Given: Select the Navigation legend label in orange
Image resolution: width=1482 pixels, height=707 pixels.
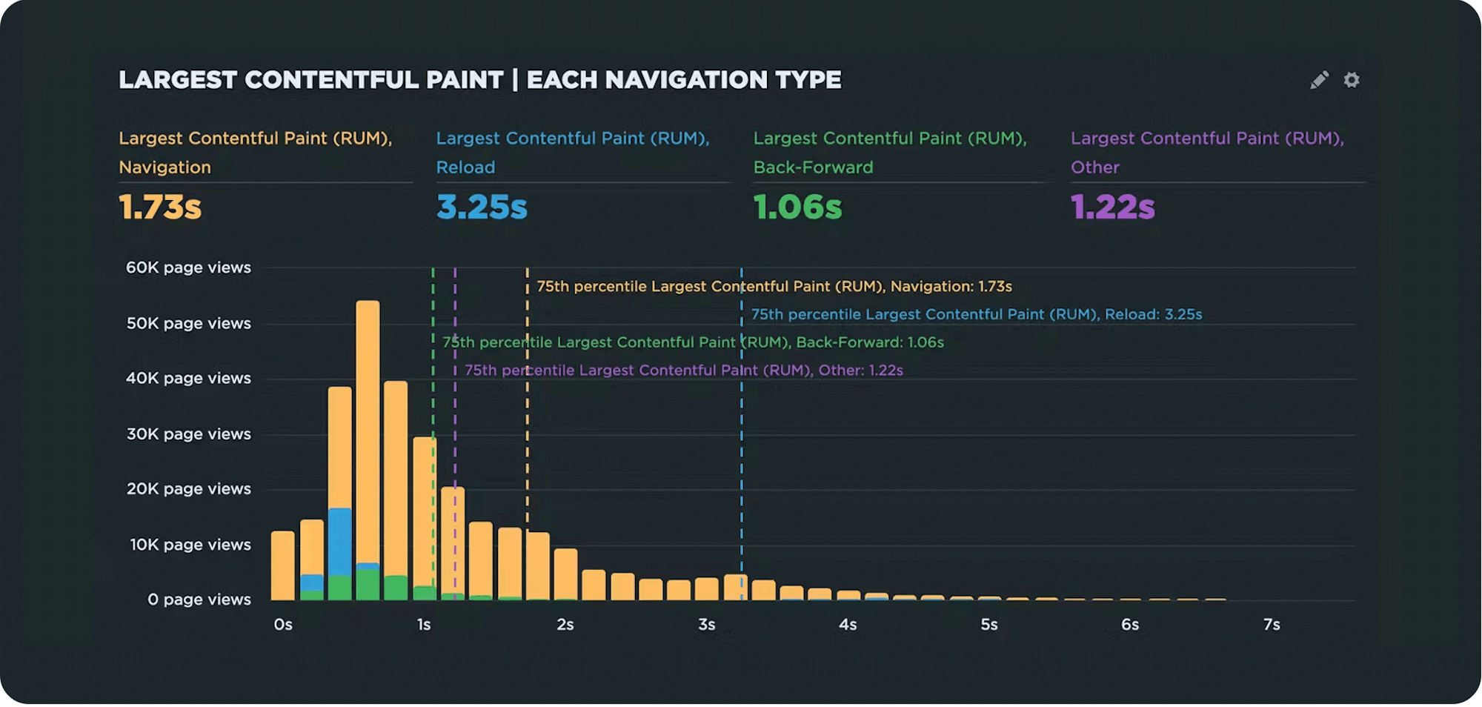Looking at the screenshot, I should pyautogui.click(x=255, y=153).
